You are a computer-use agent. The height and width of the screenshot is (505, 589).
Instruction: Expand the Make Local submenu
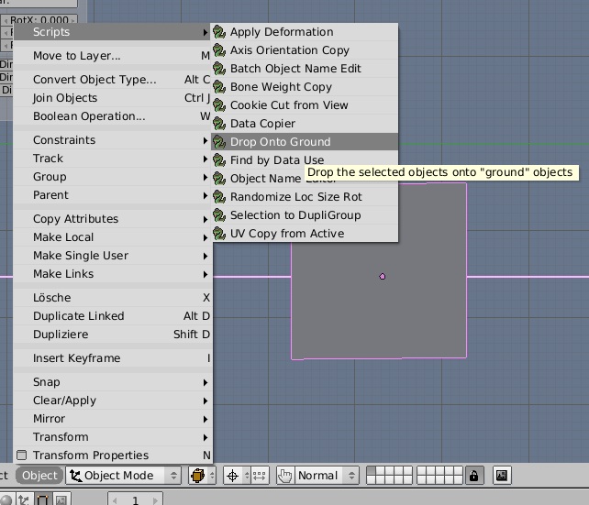tap(113, 237)
